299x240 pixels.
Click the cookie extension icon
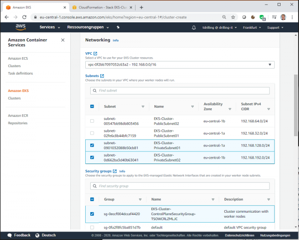[x=253, y=17]
